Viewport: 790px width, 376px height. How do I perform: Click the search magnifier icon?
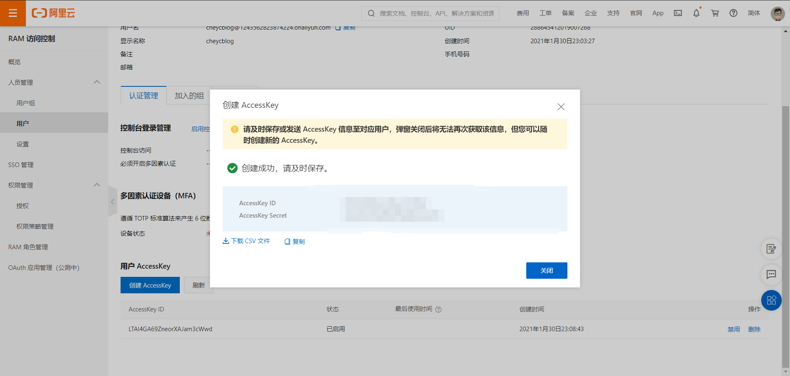click(371, 13)
